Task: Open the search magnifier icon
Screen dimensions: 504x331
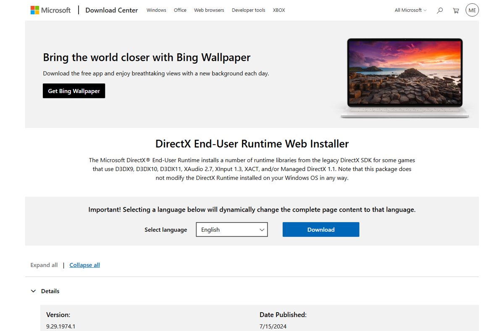Action: (440, 10)
